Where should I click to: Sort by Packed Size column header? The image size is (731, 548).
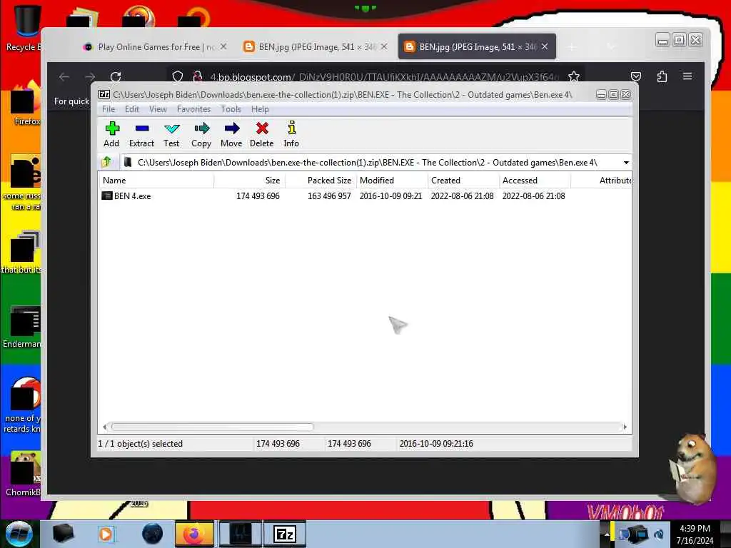321,181
